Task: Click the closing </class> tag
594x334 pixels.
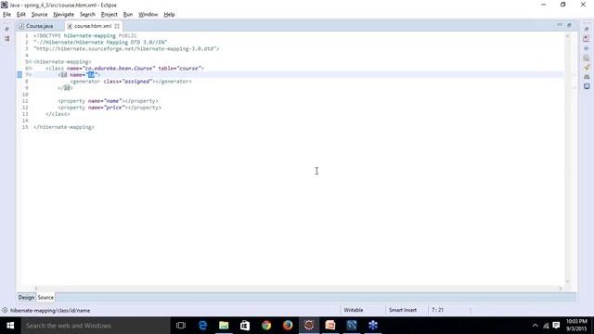Action: [x=58, y=114]
